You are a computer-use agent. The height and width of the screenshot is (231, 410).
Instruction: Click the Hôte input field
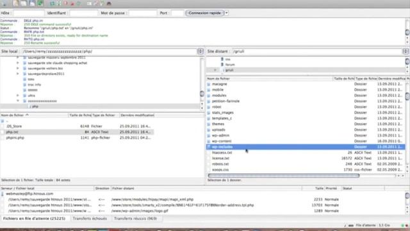tap(28, 13)
